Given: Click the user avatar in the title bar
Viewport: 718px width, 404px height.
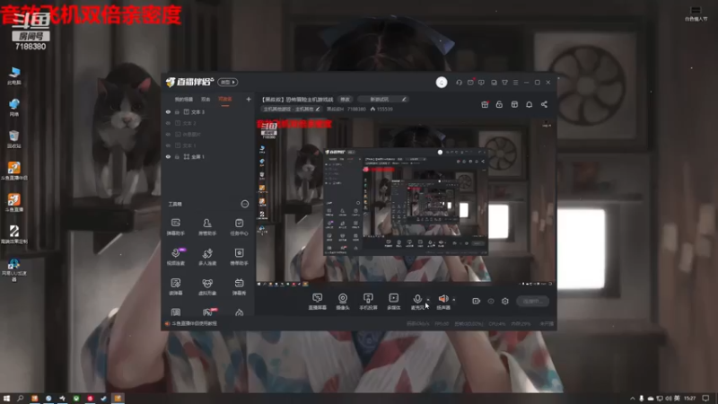Looking at the screenshot, I should [x=442, y=83].
